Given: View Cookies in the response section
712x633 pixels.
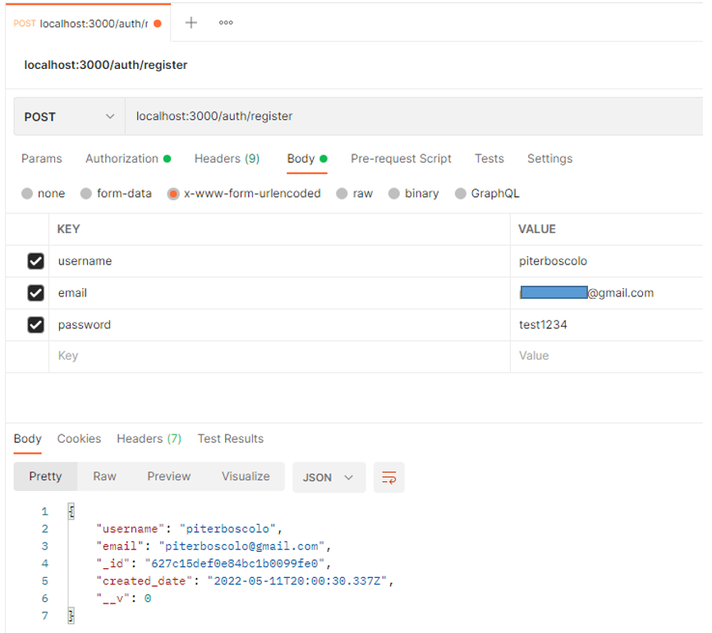Looking at the screenshot, I should pos(78,438).
